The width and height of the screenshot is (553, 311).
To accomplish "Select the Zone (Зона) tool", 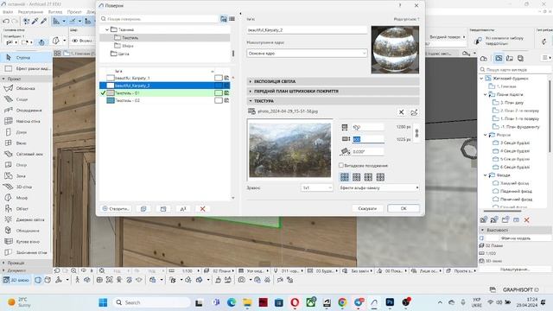I will [26, 176].
